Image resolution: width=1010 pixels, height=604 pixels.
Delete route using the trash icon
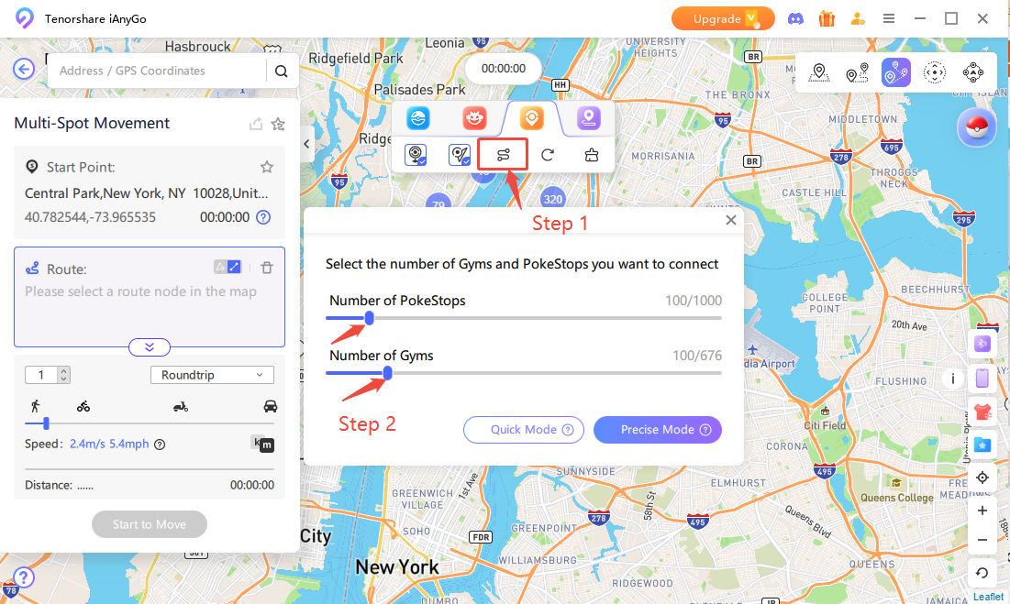pyautogui.click(x=267, y=268)
